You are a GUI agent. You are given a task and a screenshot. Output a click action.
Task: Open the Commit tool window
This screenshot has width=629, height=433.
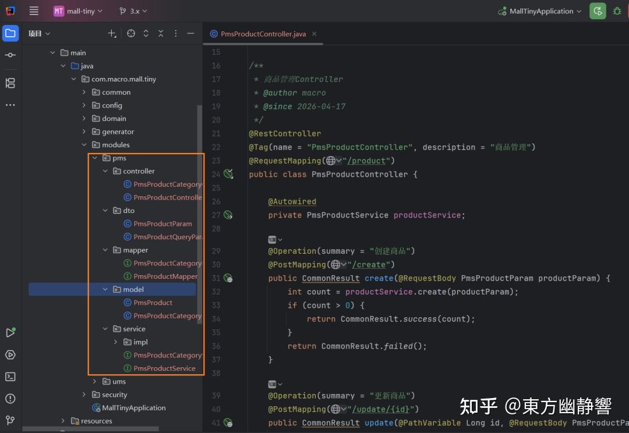tap(10, 55)
